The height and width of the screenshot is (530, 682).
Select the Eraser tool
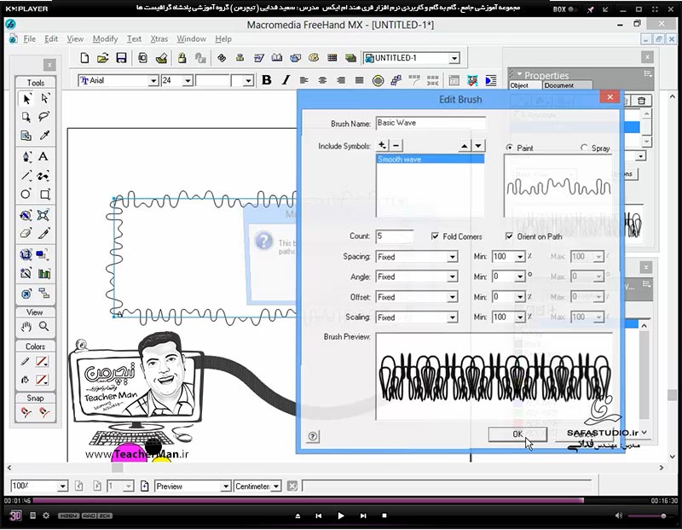(26, 234)
